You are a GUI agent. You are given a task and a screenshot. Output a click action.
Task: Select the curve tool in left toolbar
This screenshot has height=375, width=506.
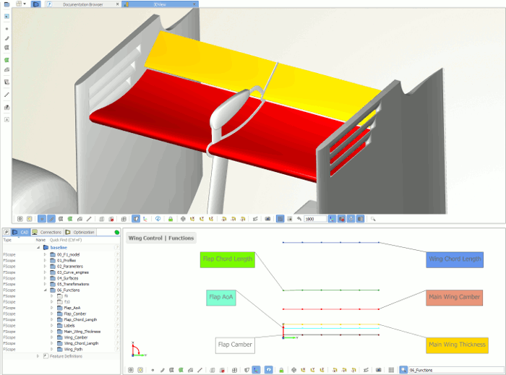(7, 38)
